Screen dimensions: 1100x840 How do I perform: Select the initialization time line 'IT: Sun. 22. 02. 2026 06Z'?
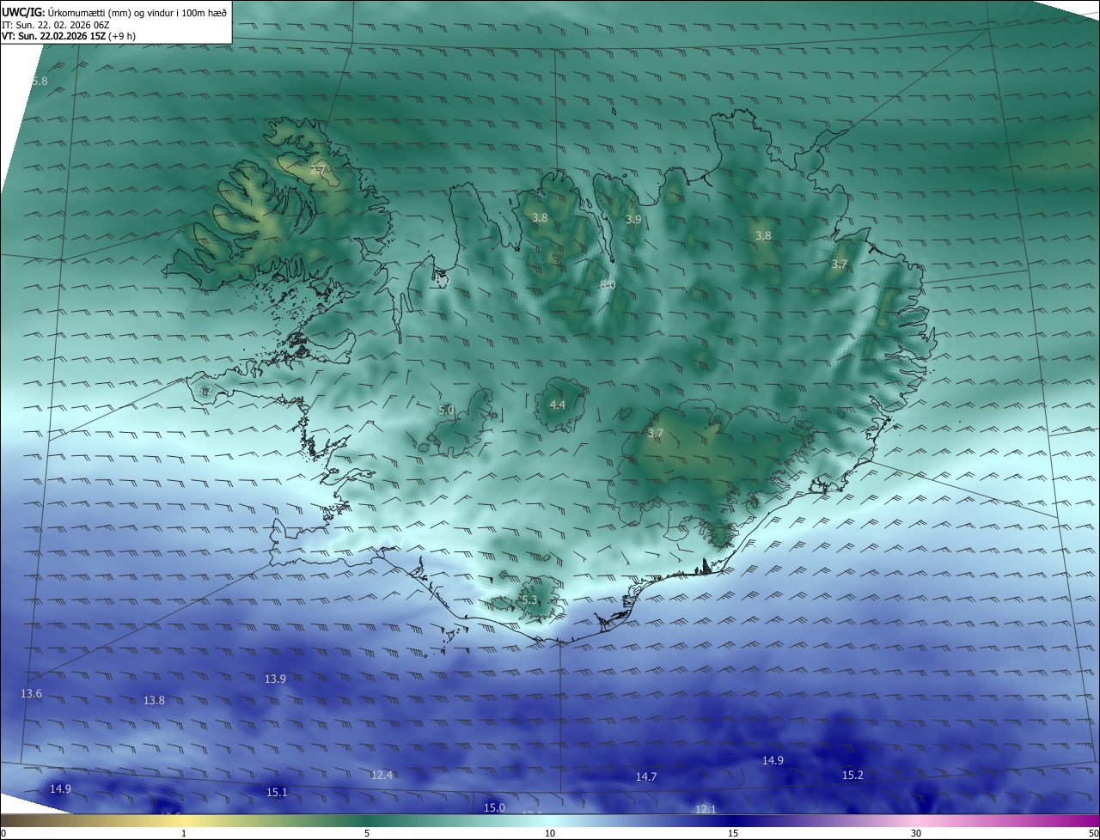click(x=56, y=25)
